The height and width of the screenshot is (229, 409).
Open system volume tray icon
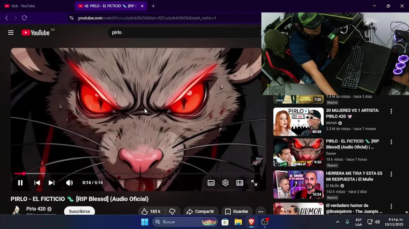click(x=377, y=222)
